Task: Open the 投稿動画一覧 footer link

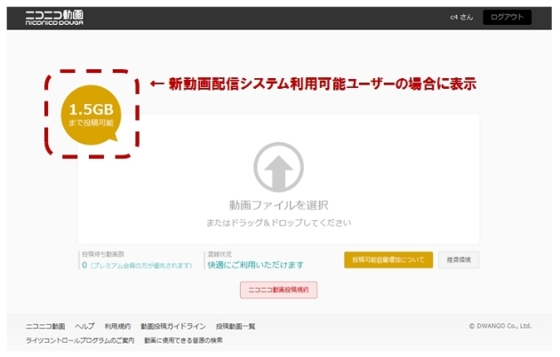Action: pos(236,326)
